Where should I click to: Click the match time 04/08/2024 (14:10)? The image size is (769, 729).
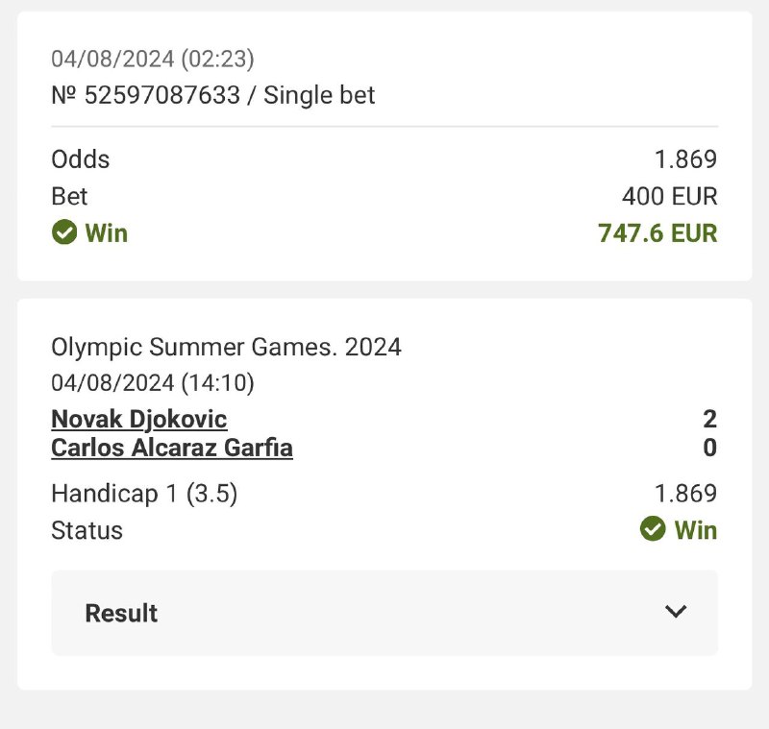point(153,383)
